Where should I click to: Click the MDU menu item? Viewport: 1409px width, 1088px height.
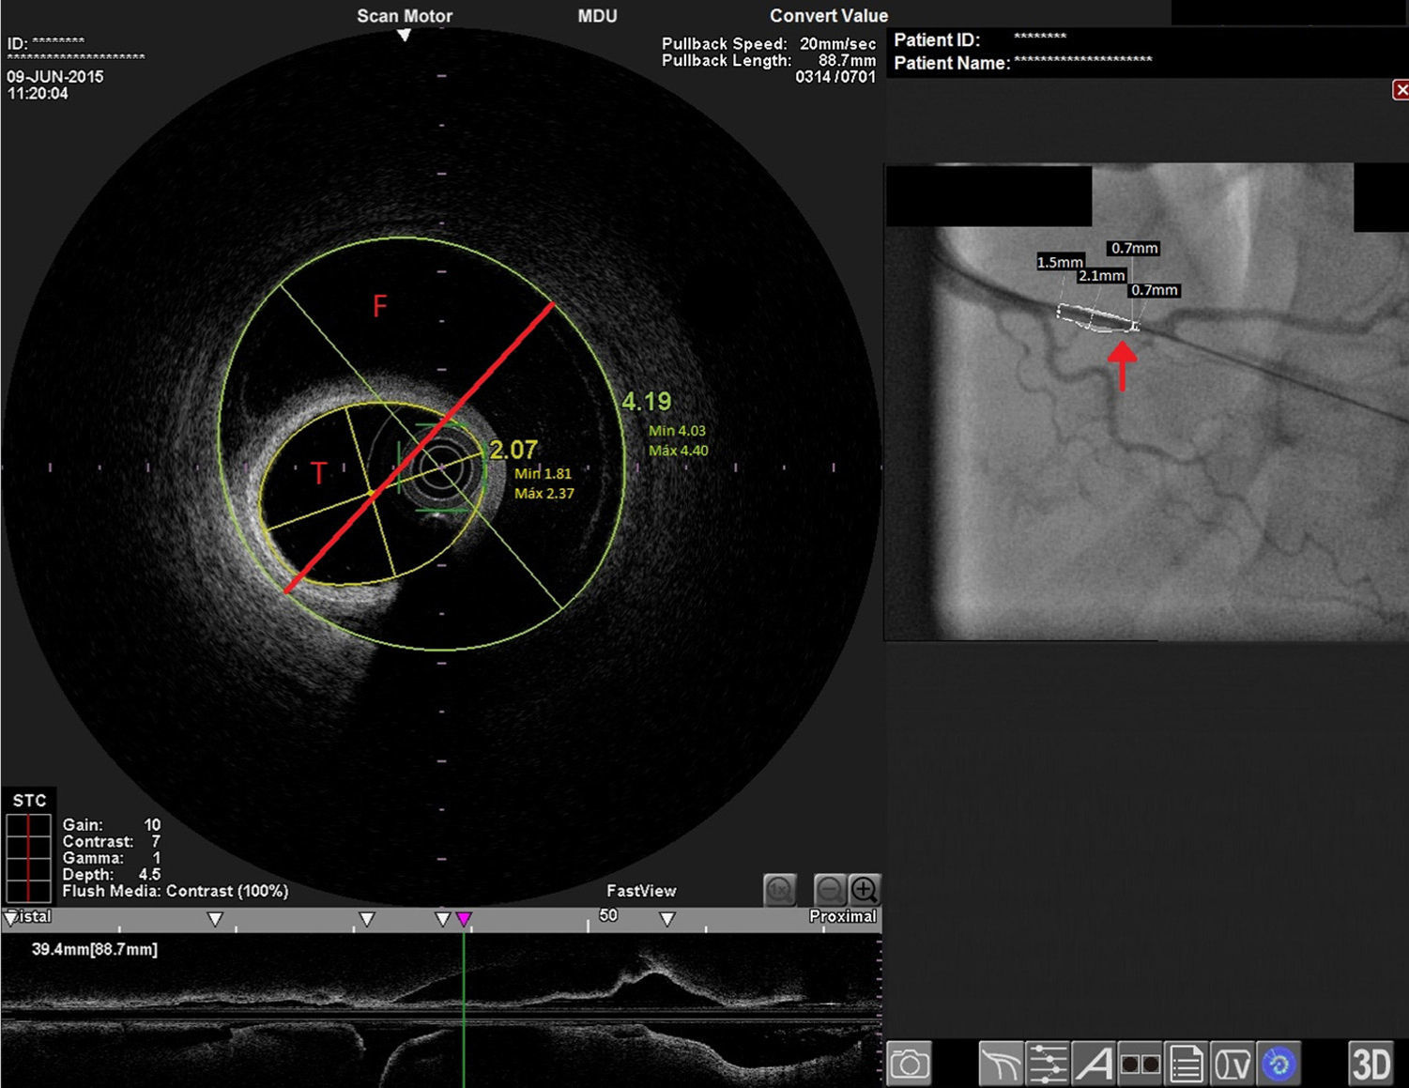pos(597,16)
